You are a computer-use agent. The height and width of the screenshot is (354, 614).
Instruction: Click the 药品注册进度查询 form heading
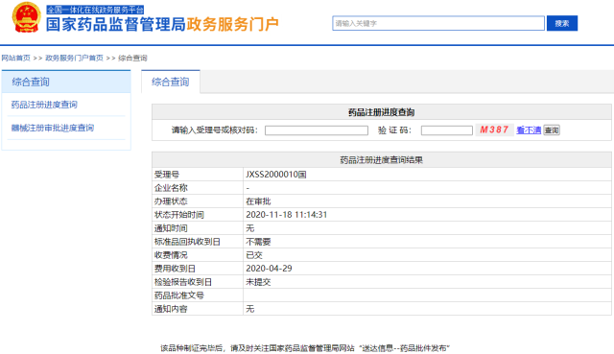[382, 112]
